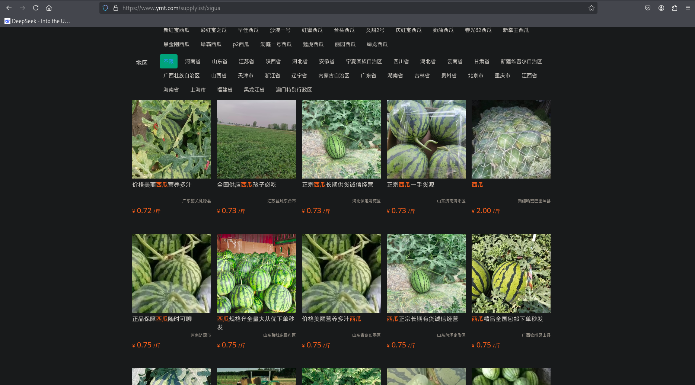695x385 pixels.
Task: Filter by 广西壮族自治区
Action: click(x=182, y=76)
